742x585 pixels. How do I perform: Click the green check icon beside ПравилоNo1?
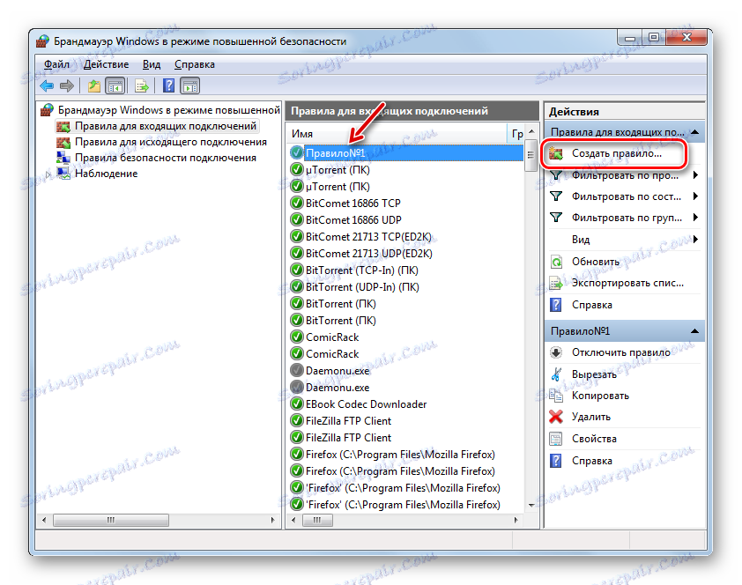pyautogui.click(x=297, y=152)
